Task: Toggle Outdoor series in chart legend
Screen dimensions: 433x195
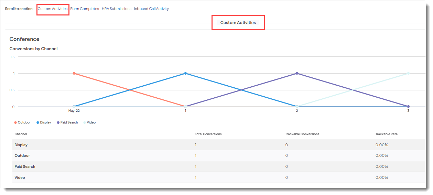Action: [22, 122]
